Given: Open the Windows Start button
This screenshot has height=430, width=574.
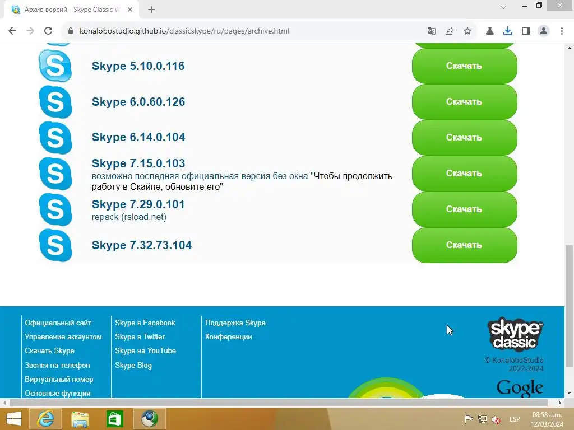Looking at the screenshot, I should pos(13,419).
